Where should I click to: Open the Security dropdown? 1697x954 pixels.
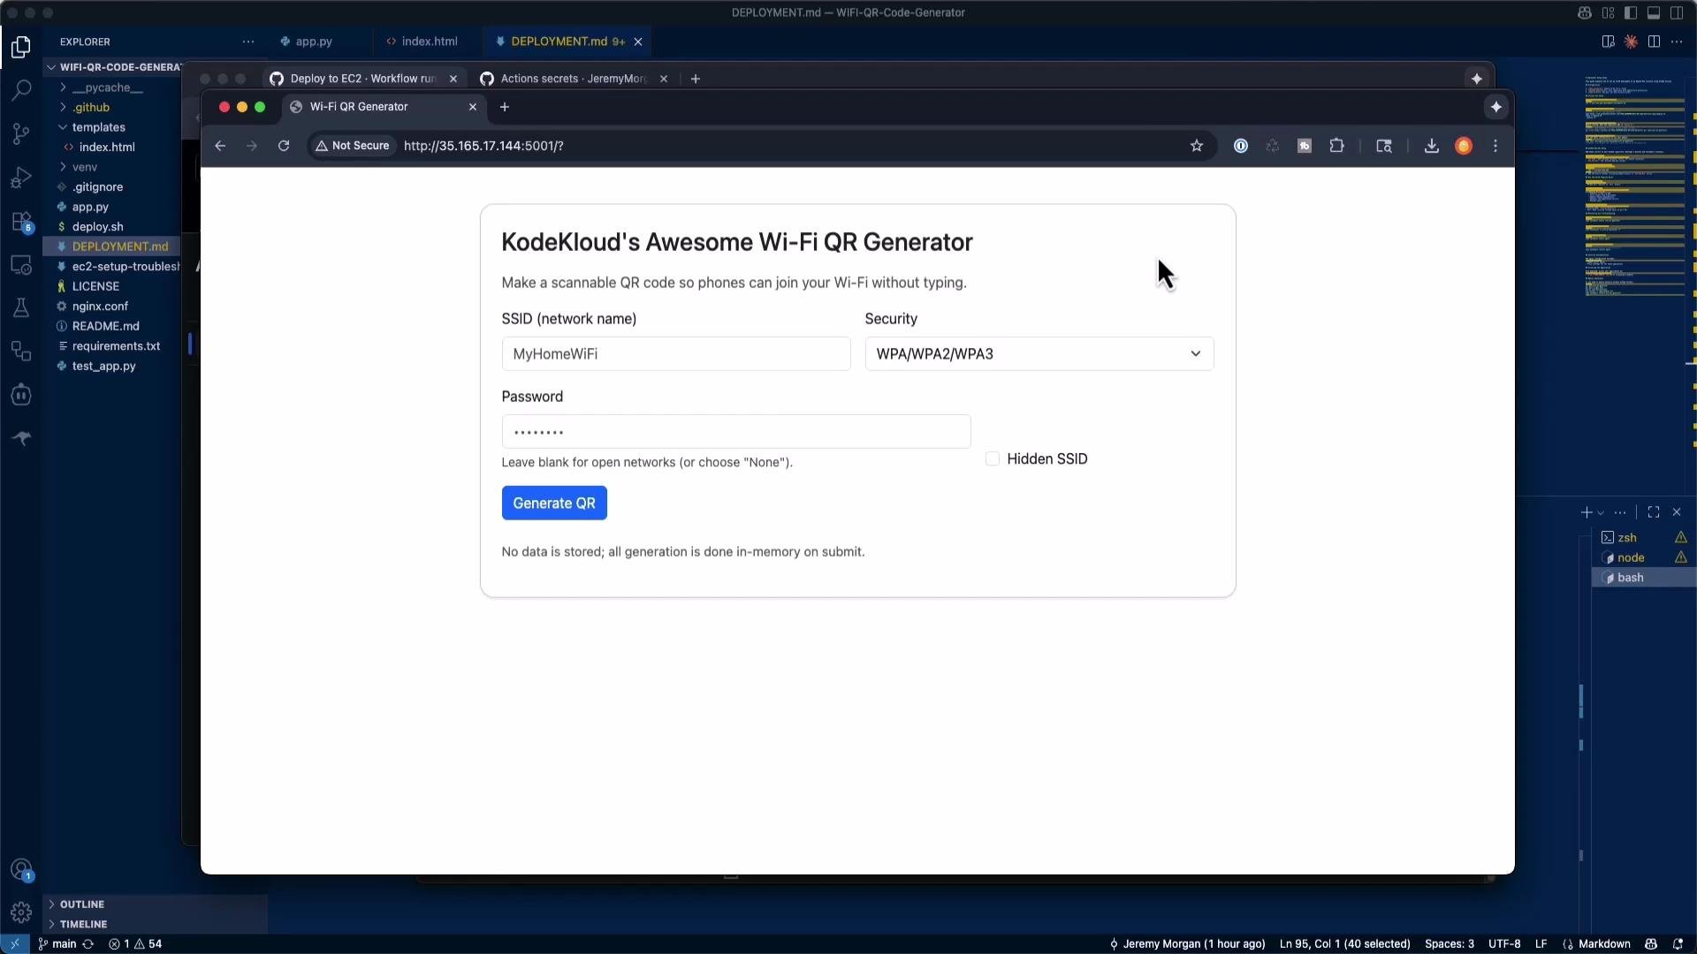coord(1039,353)
